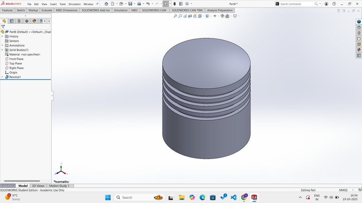Open SOLIDWORKS Resources home in task pane

pyautogui.click(x=359, y=27)
